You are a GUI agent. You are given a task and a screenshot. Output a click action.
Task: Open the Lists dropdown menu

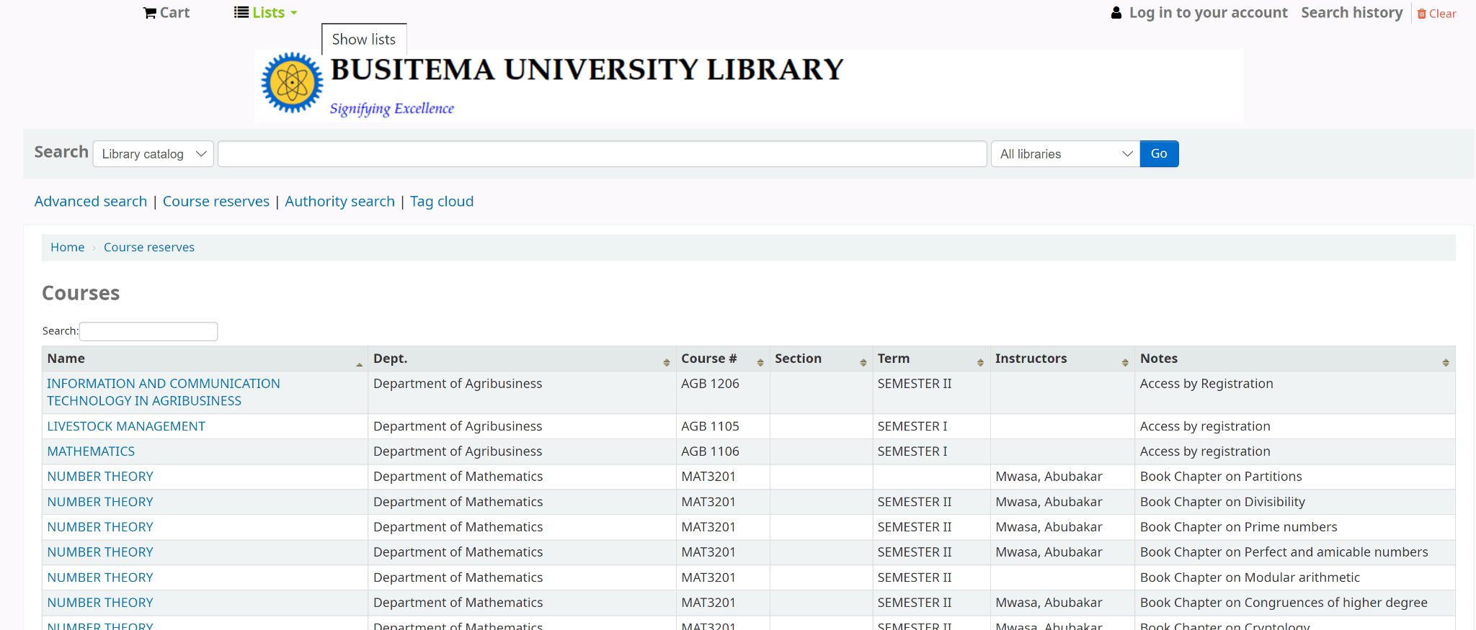coord(265,13)
